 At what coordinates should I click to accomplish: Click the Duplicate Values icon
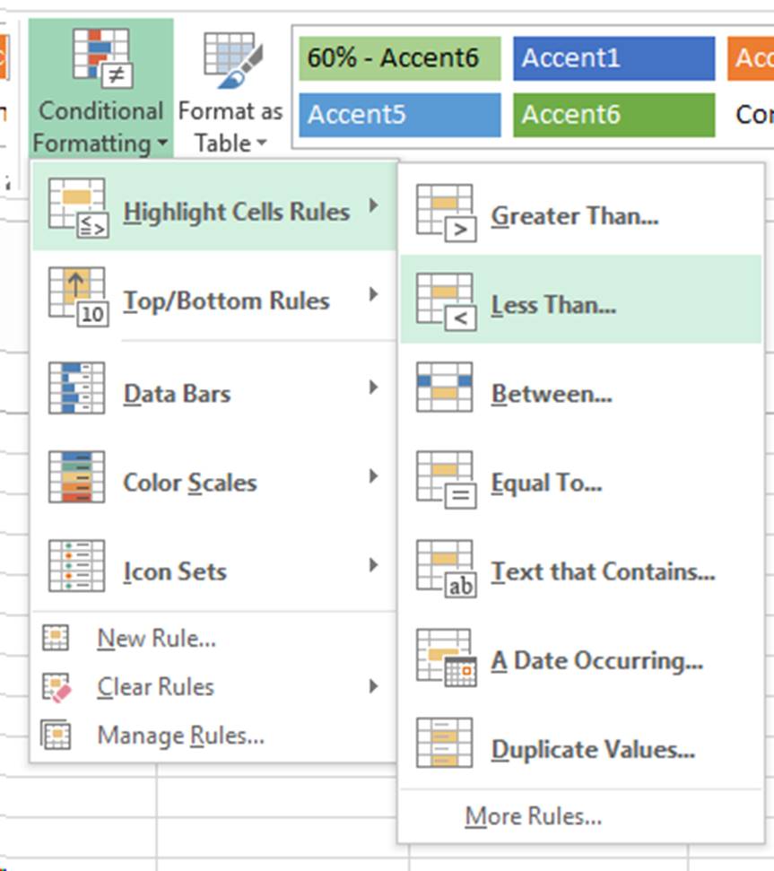(445, 743)
